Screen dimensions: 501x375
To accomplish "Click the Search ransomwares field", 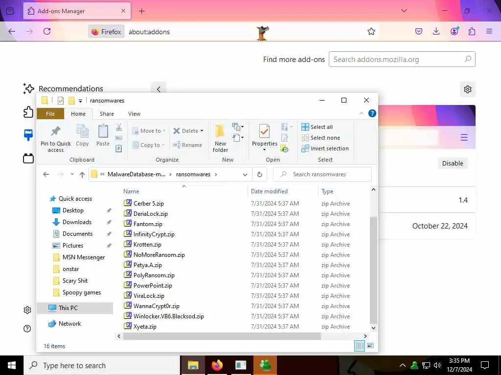I will 322,174.
